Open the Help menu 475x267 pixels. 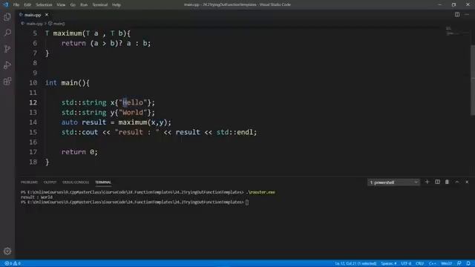(x=117, y=5)
